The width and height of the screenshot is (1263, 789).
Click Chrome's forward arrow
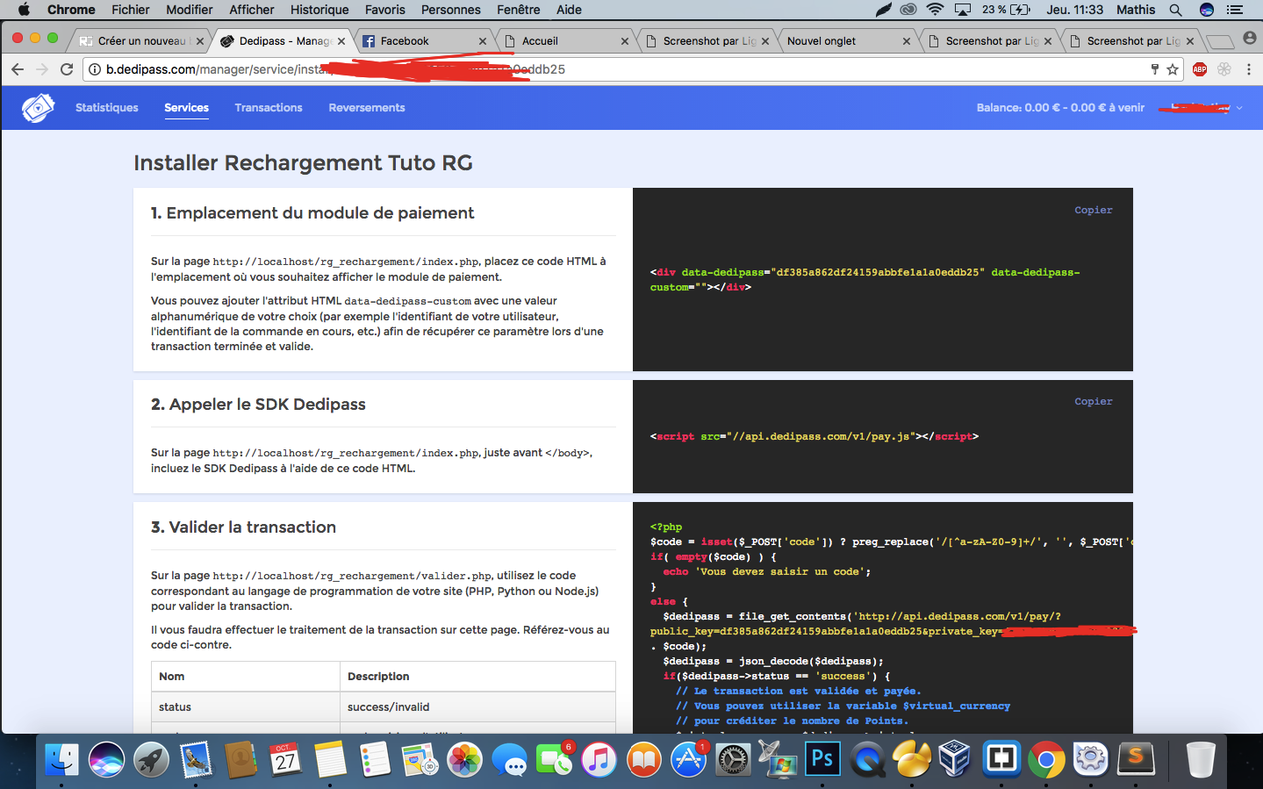[x=42, y=69]
